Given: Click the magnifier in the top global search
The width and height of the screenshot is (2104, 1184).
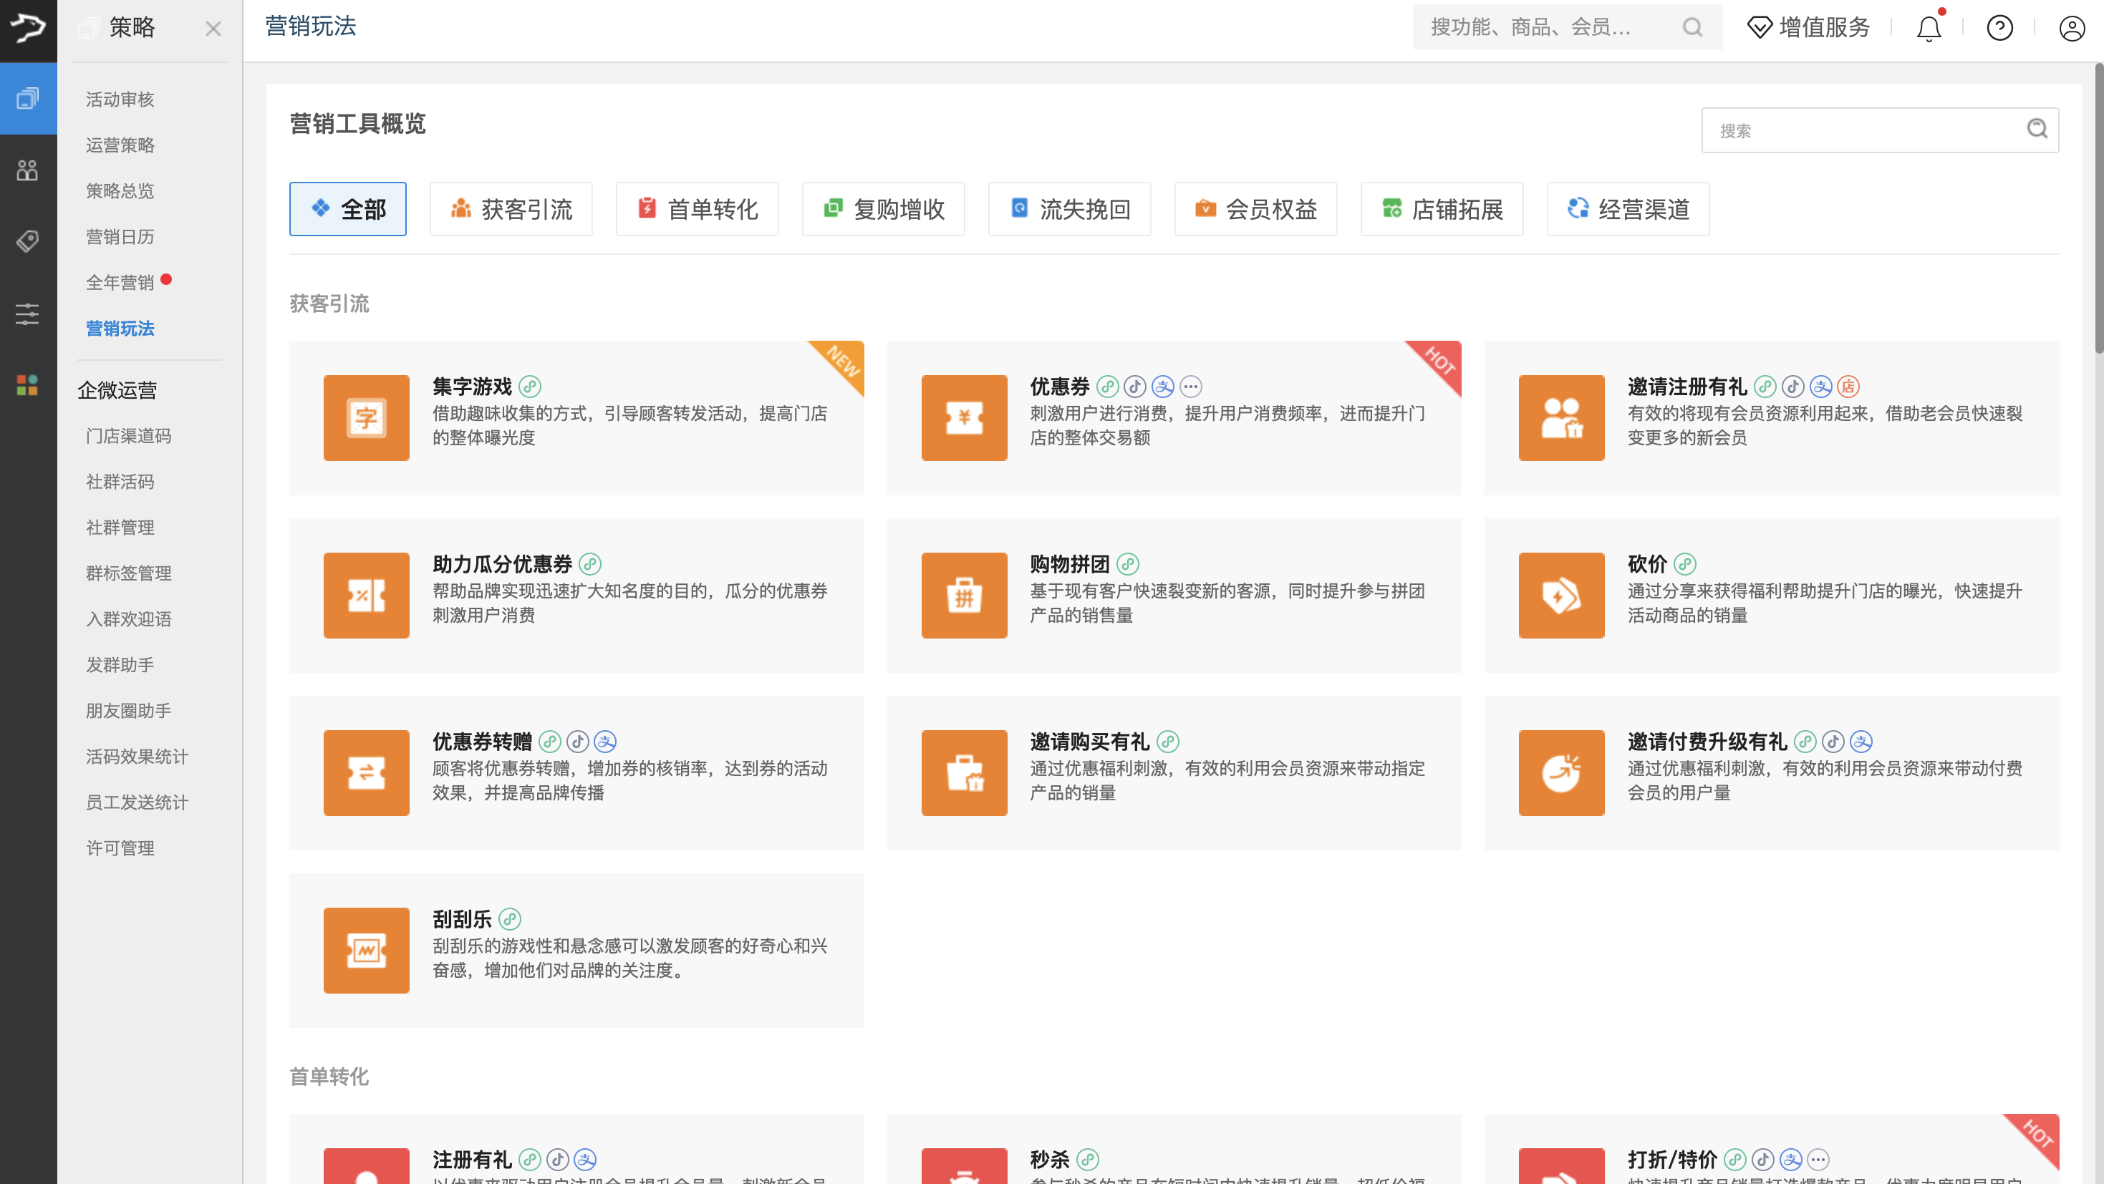Looking at the screenshot, I should (x=1693, y=28).
